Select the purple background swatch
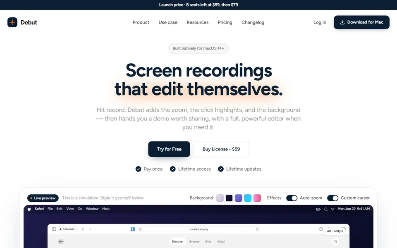Viewport: 397px width, 248px height. (239, 198)
